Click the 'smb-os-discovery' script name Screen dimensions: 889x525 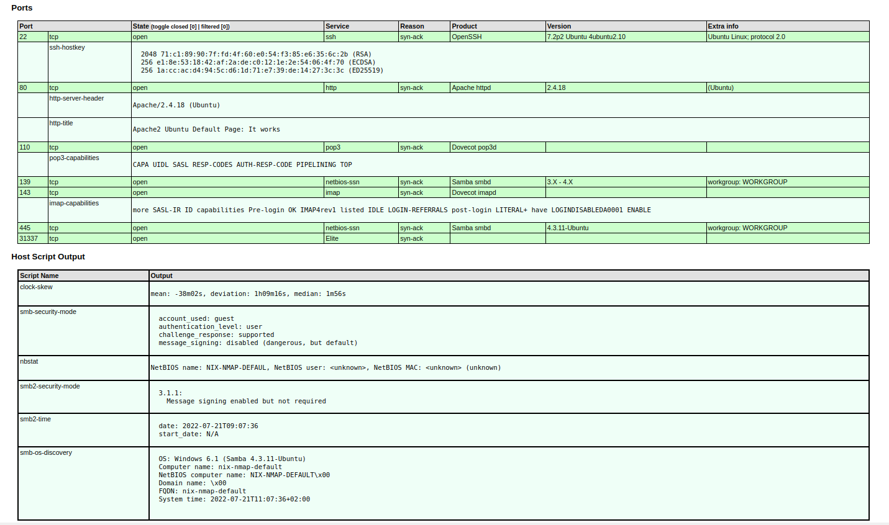point(46,452)
